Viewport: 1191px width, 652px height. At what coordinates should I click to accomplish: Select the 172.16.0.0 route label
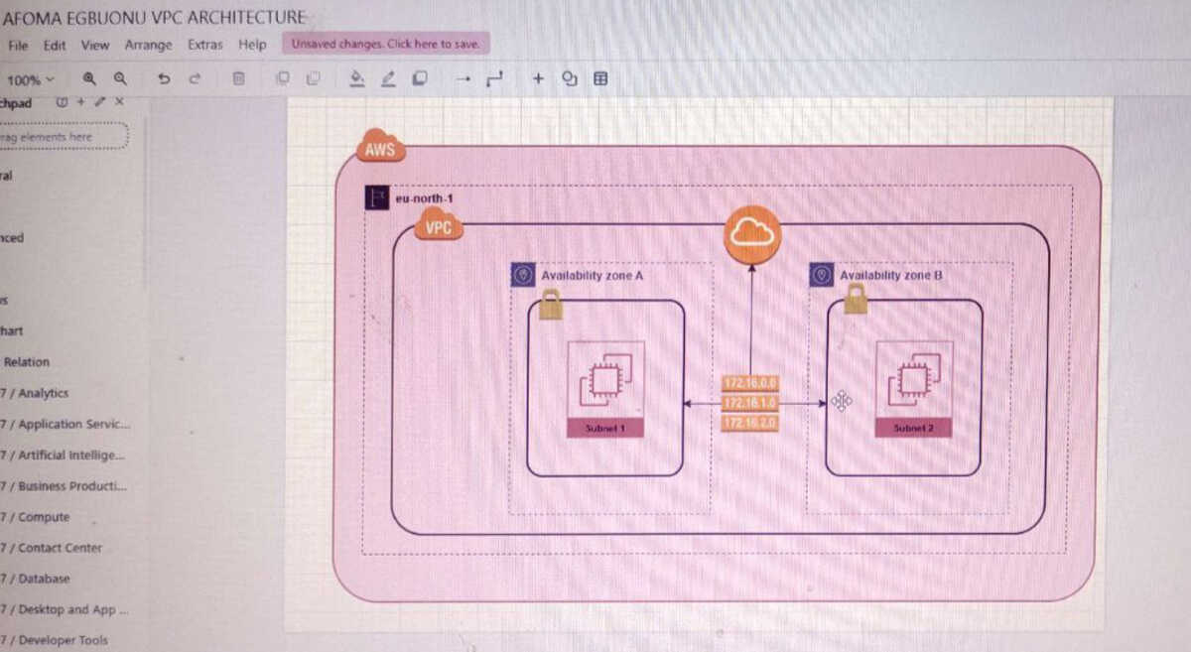tap(750, 383)
